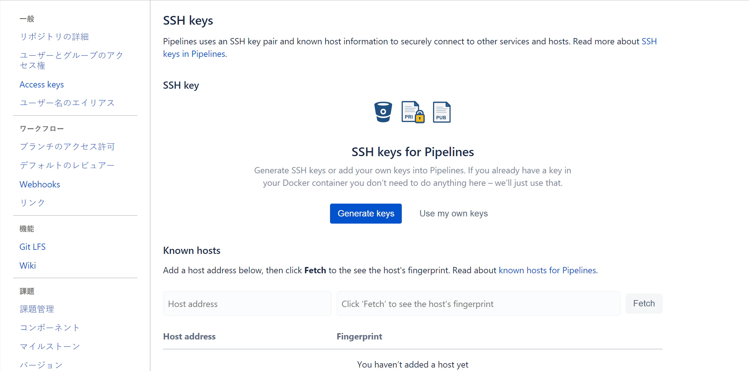
Task: Click the SSH keys for Pipelines heading
Action: (413, 152)
